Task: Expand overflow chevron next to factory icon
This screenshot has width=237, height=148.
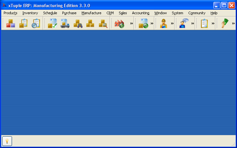Action: [x=132, y=23]
